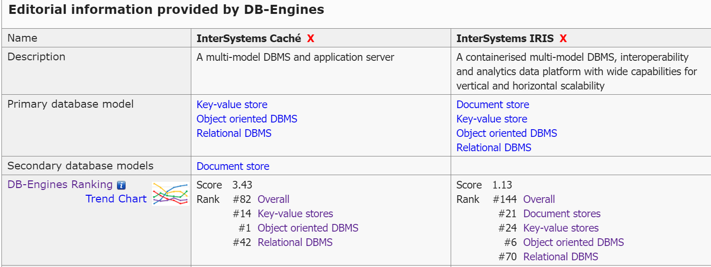Select the IRIS description starting 'A containerised multi-model'

coord(577,72)
